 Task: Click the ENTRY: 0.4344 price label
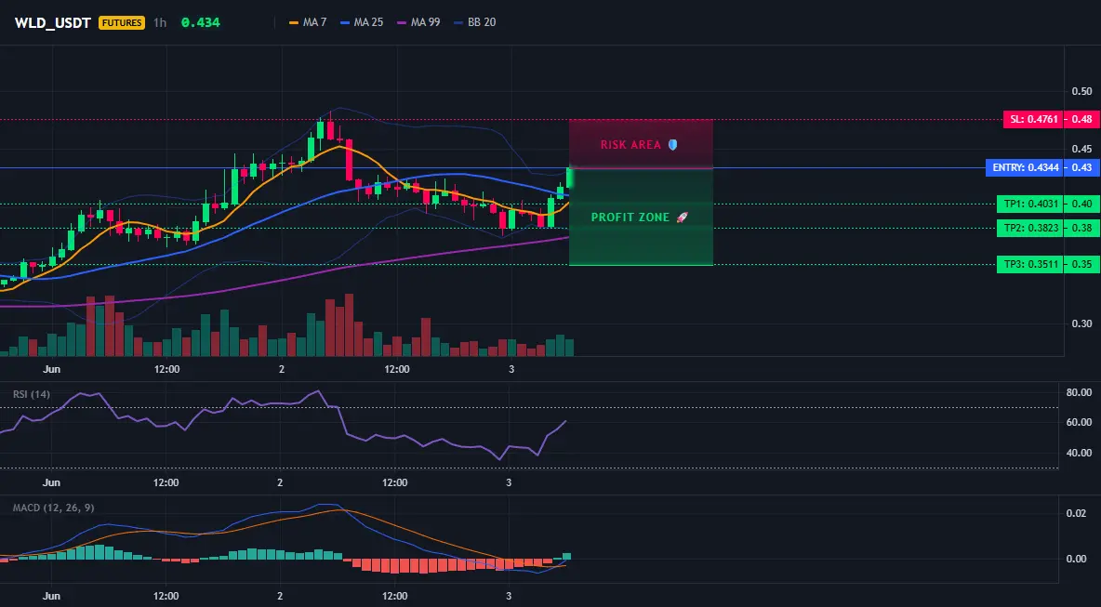coord(1025,167)
